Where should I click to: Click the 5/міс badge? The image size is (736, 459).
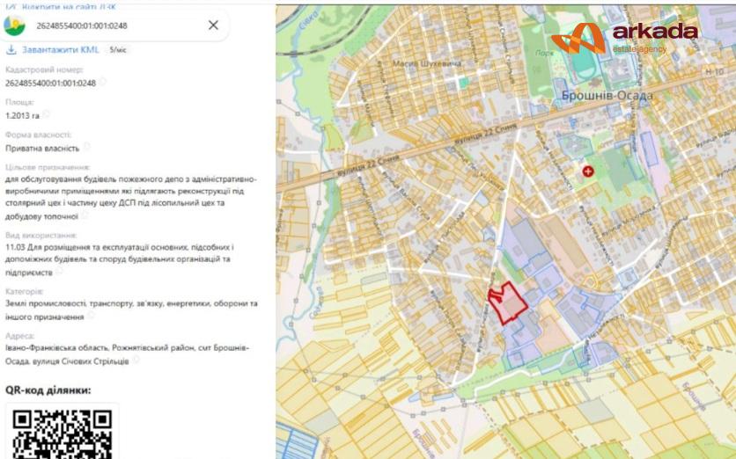118,50
